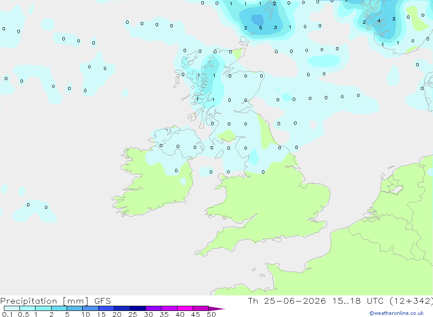Click the over-50 mm arrow tip of legend
This screenshot has height=317, width=433.
click(216, 308)
